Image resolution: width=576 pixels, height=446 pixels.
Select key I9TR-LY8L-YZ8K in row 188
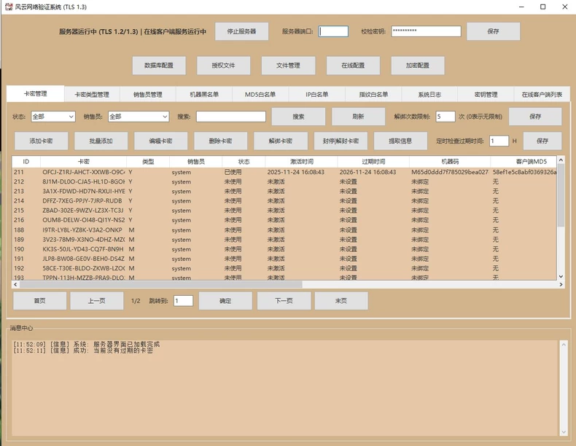point(82,230)
